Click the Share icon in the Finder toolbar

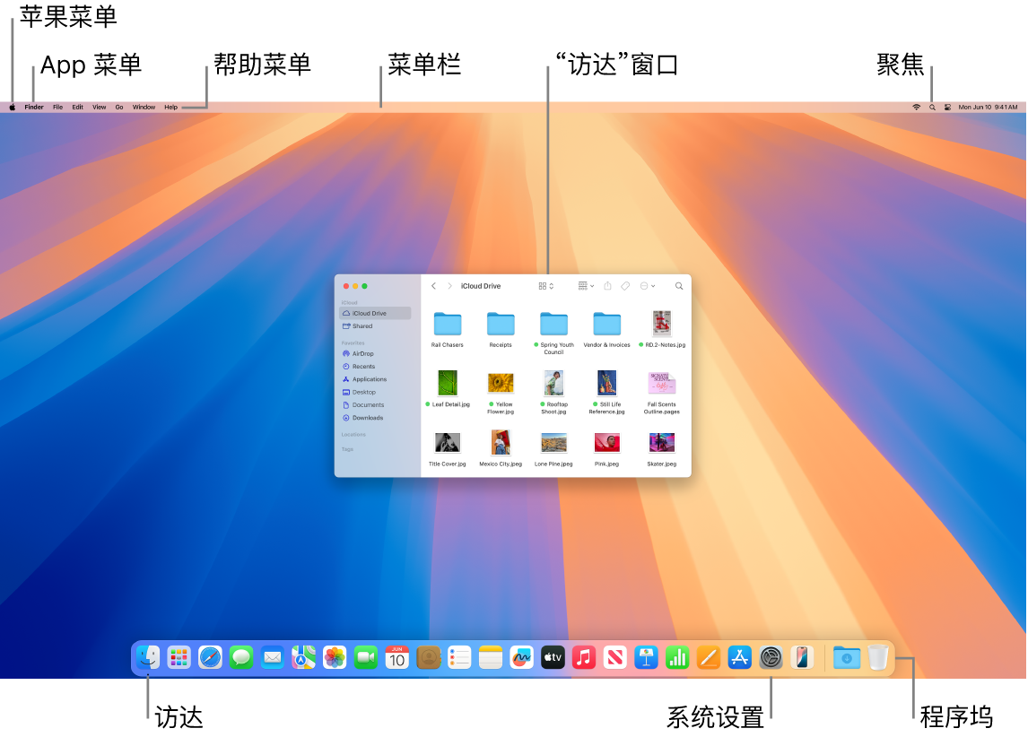coord(607,285)
